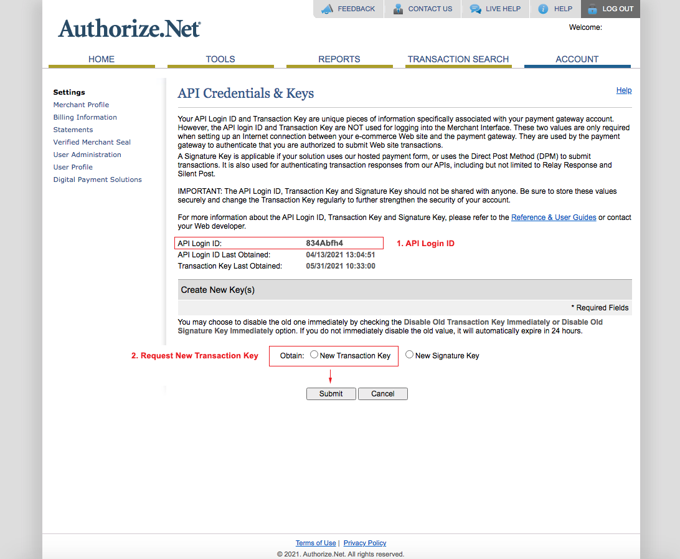Open the Privacy Policy footer link
Viewport: 680px width, 559px height.
tap(365, 543)
